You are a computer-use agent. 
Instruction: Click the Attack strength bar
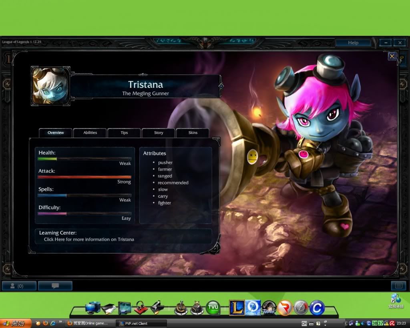(x=84, y=177)
